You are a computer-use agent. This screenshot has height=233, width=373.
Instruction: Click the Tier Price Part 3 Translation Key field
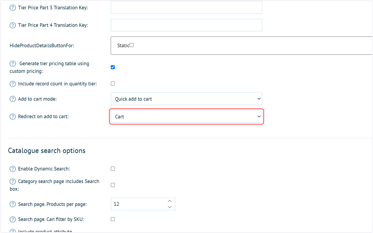pos(186,7)
